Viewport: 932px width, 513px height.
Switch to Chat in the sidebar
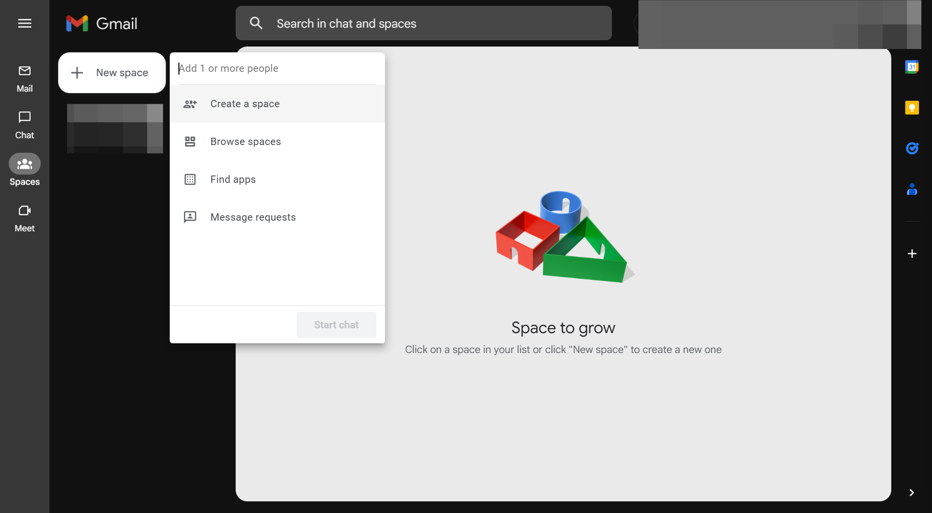click(25, 126)
